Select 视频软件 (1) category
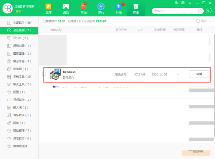The image size is (215, 159). tap(19, 100)
